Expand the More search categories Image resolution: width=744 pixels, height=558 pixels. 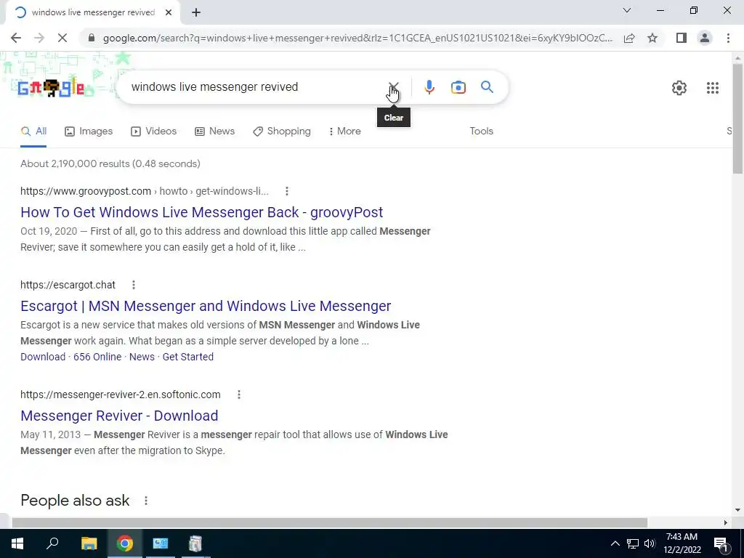[344, 132]
